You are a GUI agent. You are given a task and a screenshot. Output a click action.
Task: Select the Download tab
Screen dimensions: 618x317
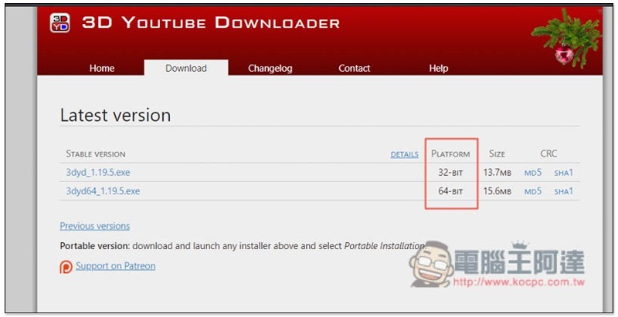186,68
